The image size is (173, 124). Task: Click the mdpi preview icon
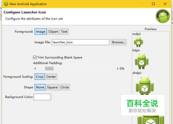[138, 42]
